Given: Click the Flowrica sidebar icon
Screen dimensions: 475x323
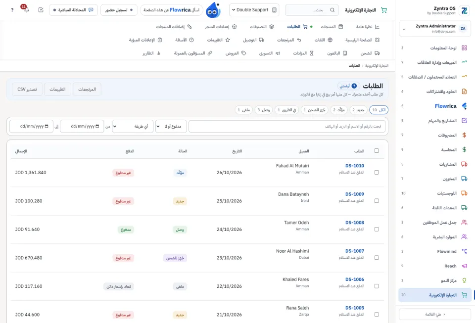Looking at the screenshot, I should (464, 106).
